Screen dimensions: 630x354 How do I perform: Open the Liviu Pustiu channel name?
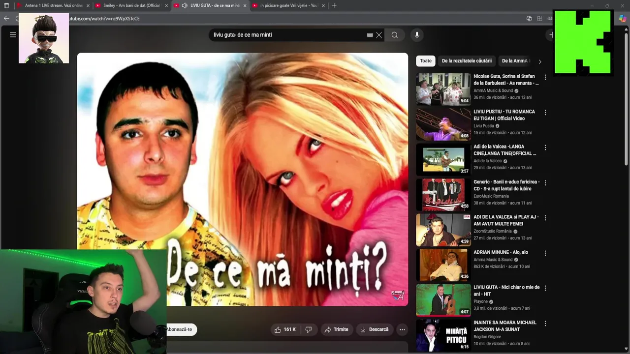tap(484, 126)
